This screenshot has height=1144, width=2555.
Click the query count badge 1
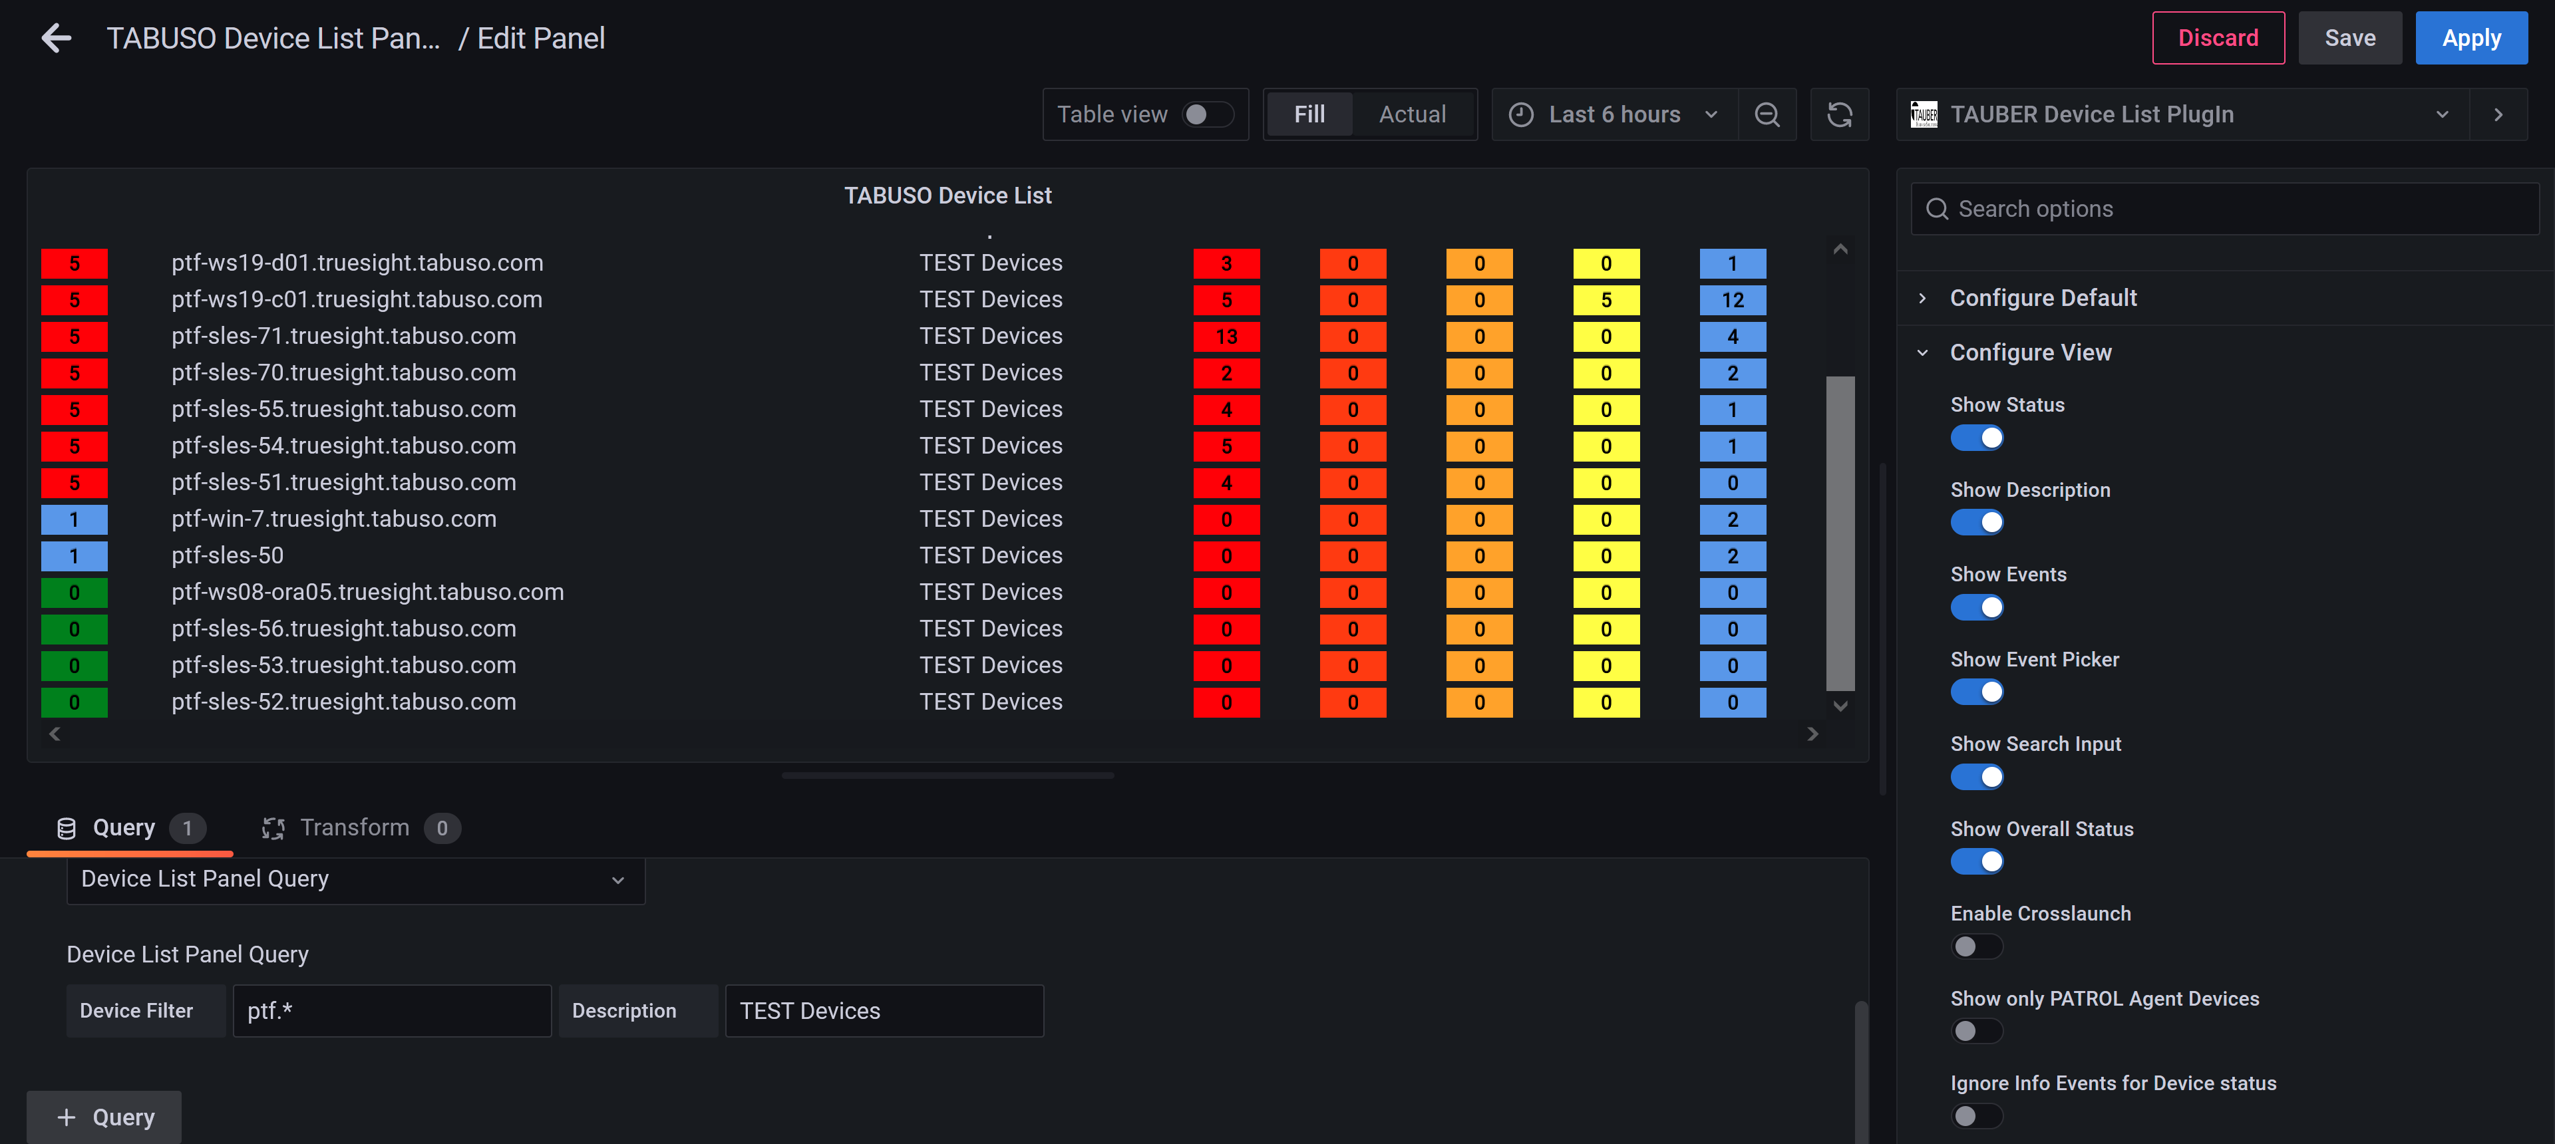pyautogui.click(x=188, y=829)
